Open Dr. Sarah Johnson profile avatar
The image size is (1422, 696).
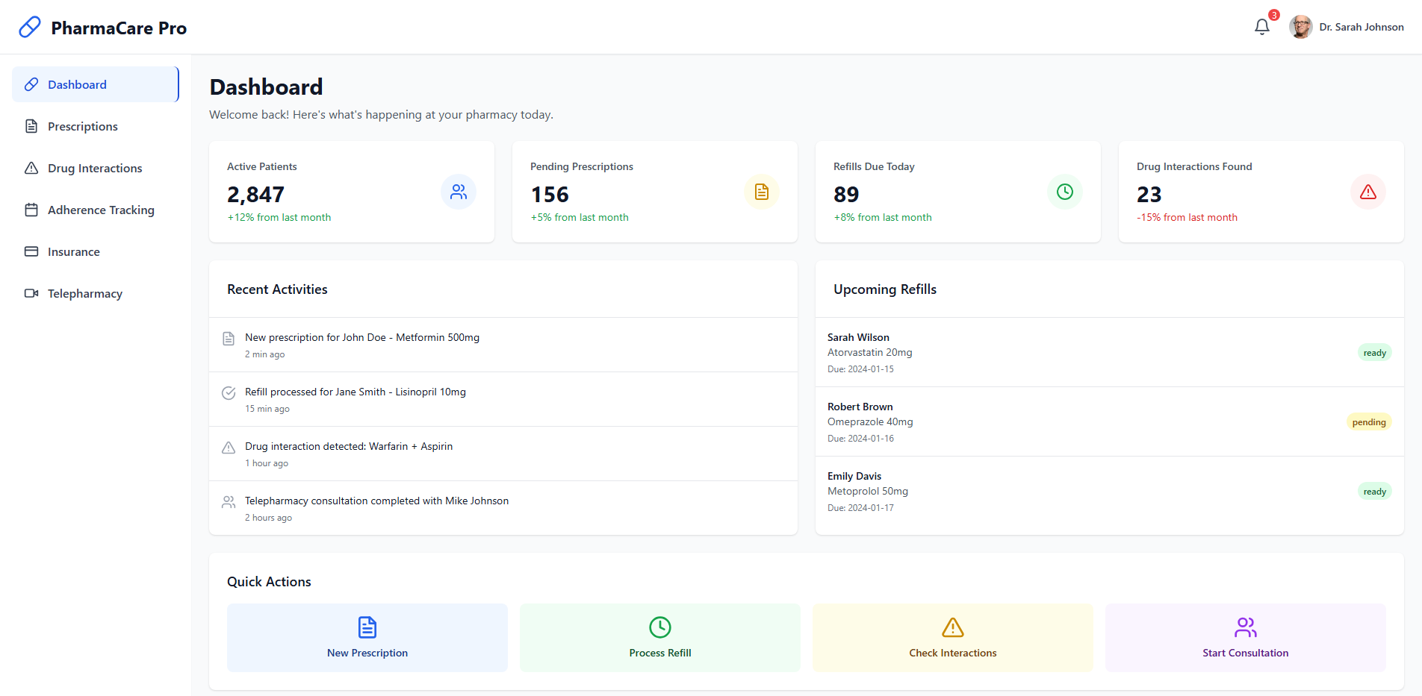coord(1300,27)
